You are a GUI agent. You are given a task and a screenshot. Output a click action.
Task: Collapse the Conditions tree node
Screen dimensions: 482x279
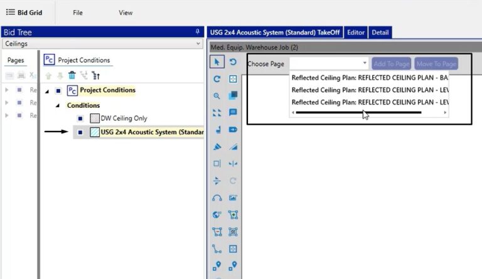(58, 105)
